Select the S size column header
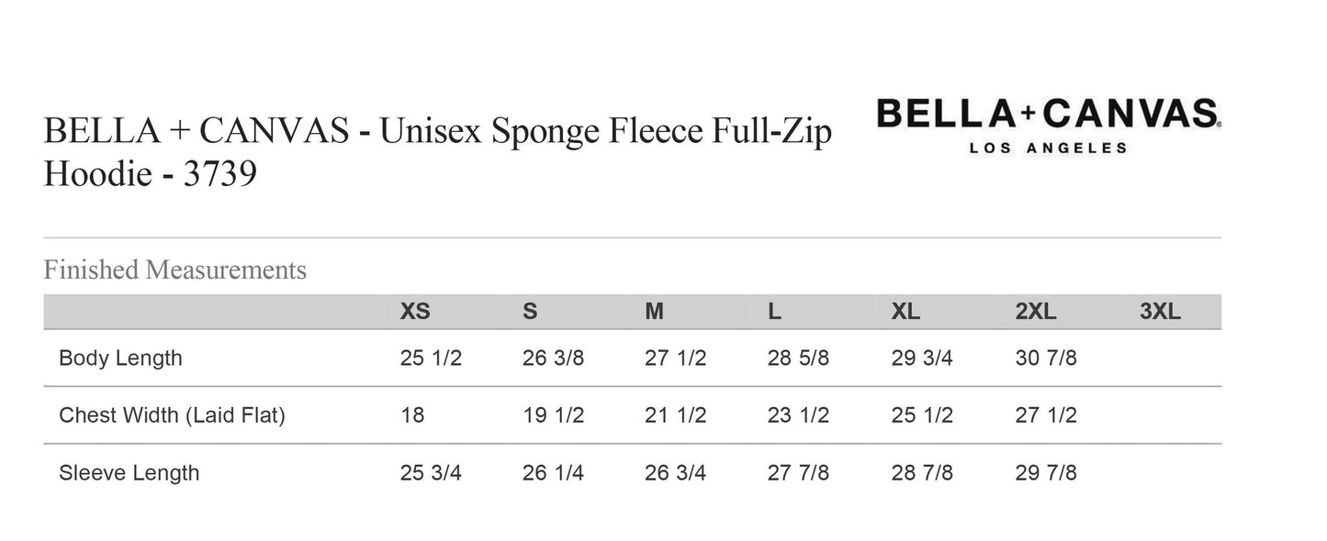The image size is (1327, 541). coord(530,312)
